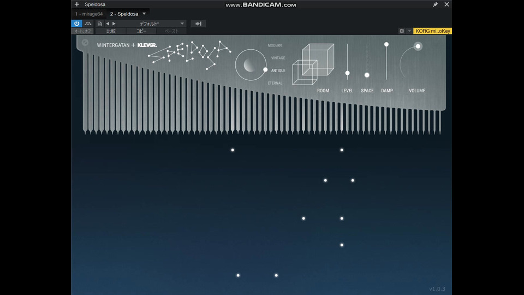Open the dropdown arrow next to 2 - Speldosa

click(x=144, y=14)
